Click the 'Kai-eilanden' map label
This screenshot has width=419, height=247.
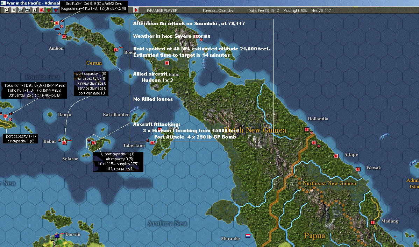(116, 115)
